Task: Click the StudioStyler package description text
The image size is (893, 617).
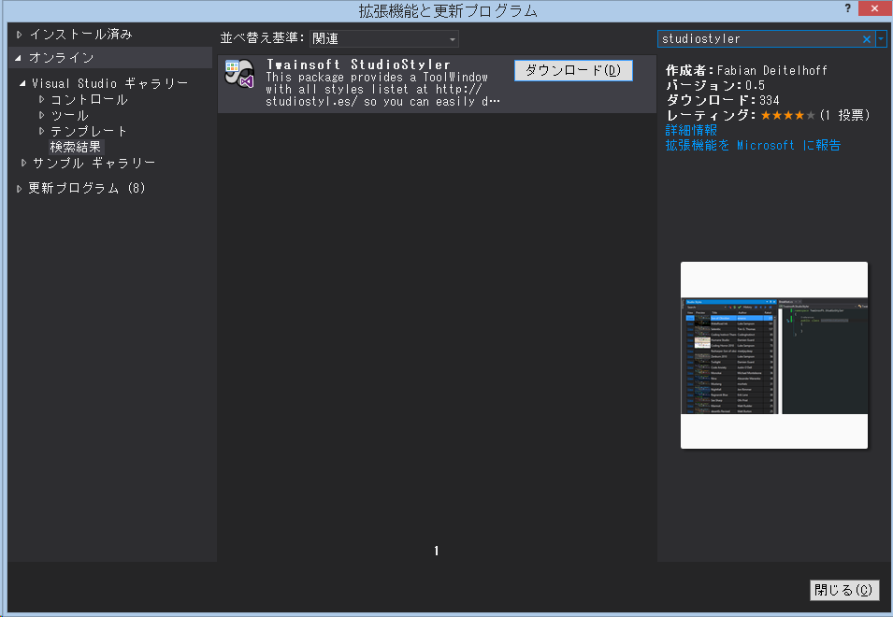Action: 382,90
